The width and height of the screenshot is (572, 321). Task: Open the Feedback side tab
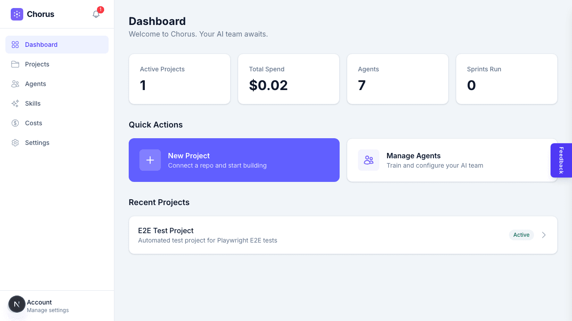561,160
